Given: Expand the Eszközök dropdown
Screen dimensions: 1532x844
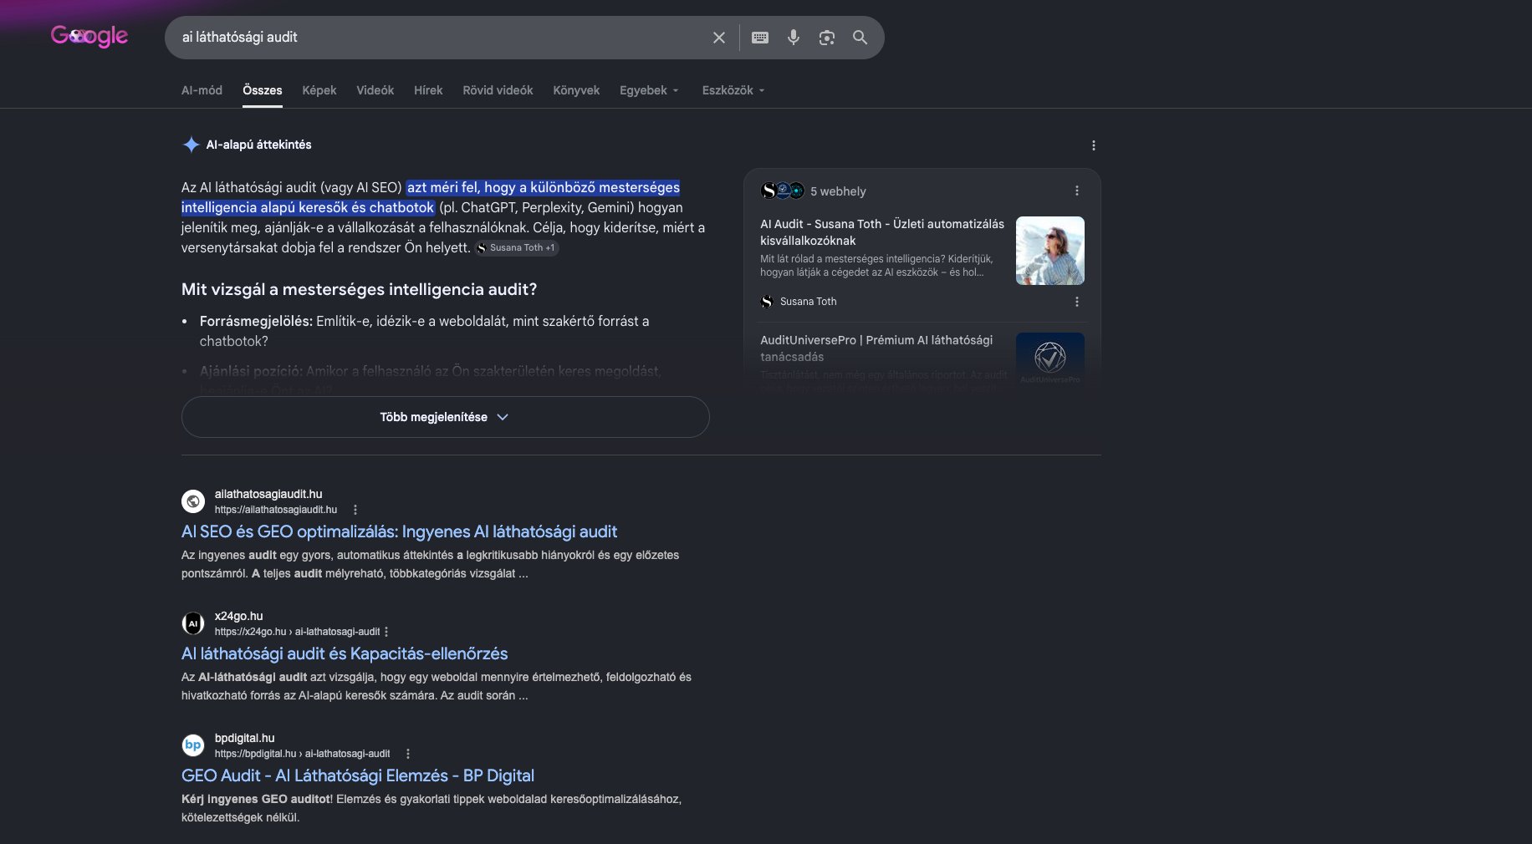Looking at the screenshot, I should [x=733, y=90].
